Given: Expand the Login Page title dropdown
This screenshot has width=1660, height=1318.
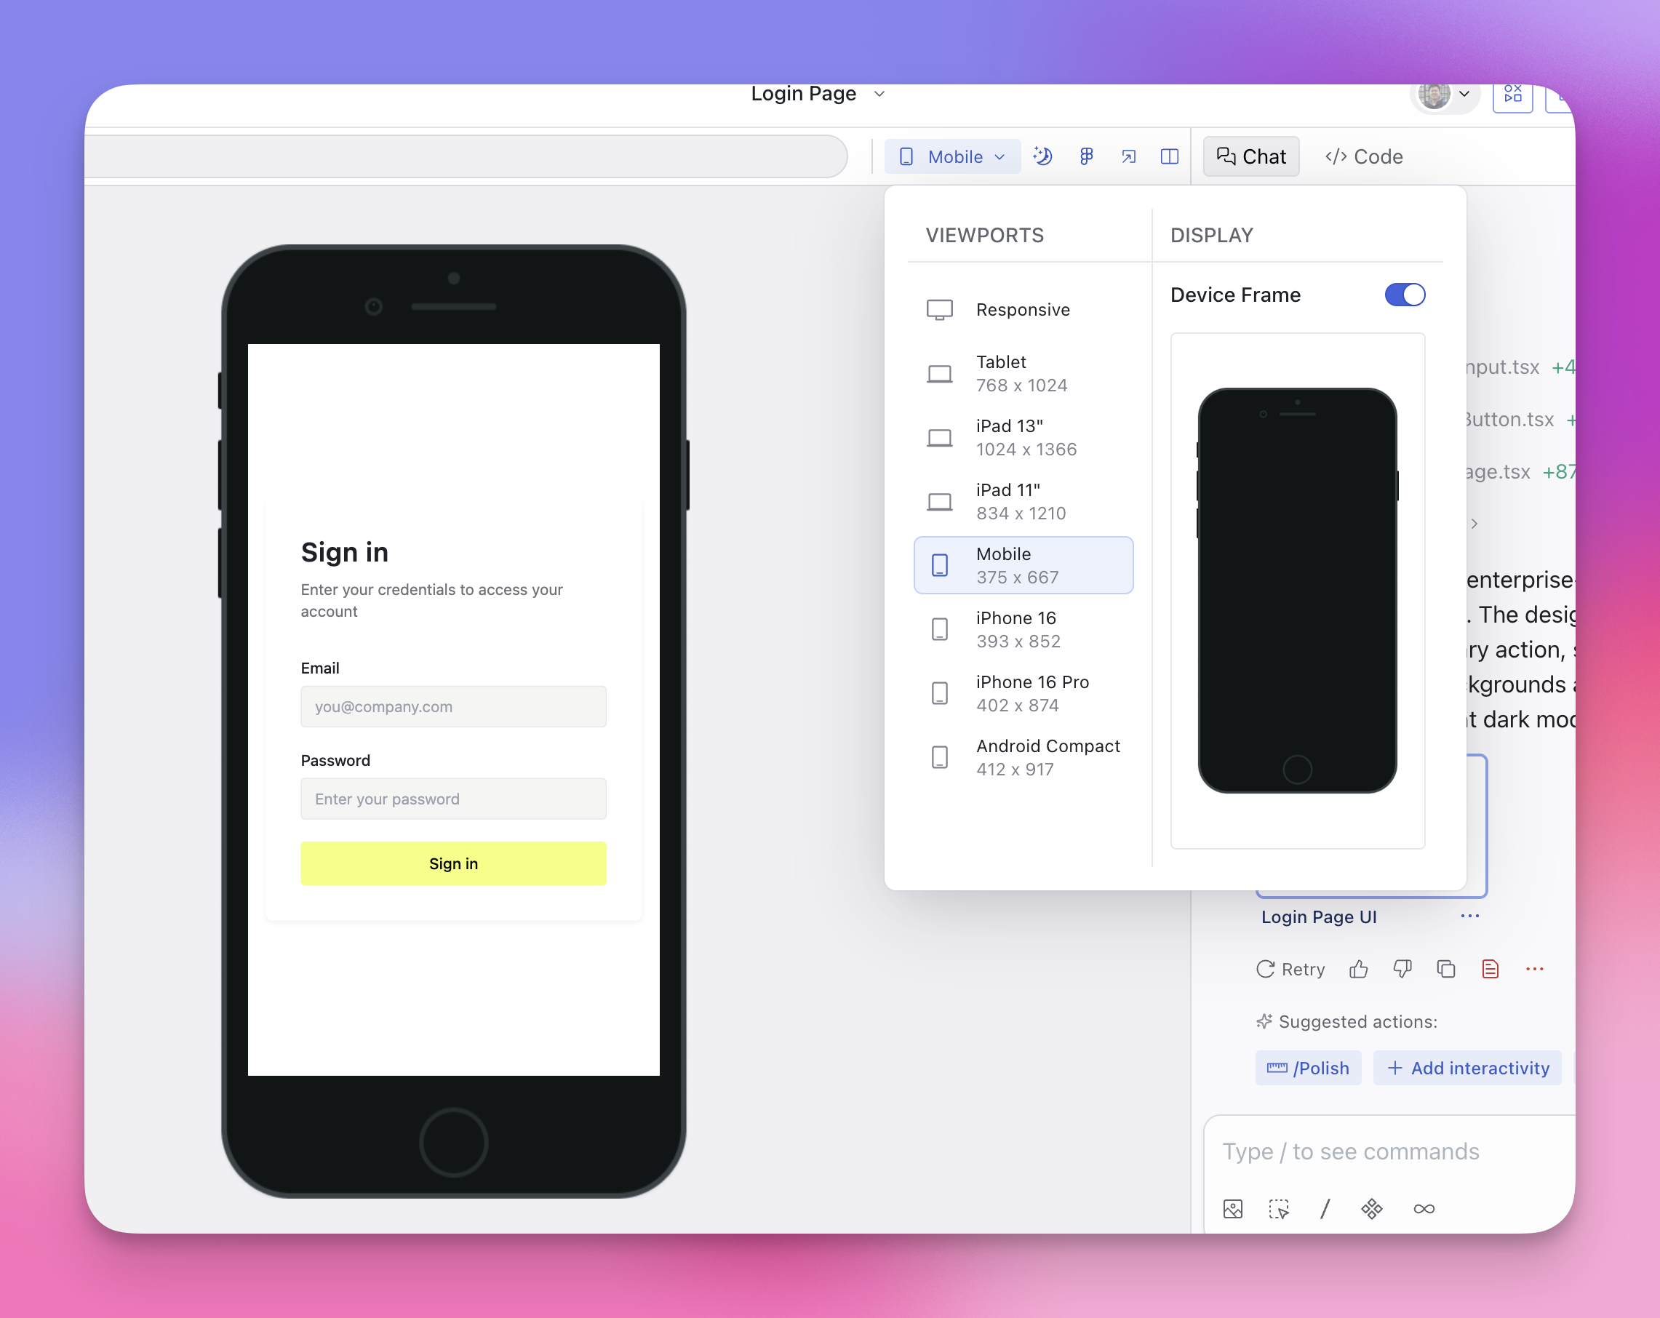Looking at the screenshot, I should pos(879,94).
